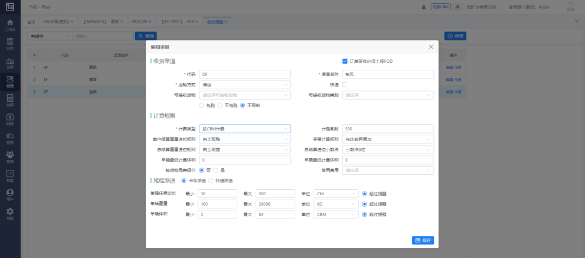Image resolution: width=585 pixels, height=258 pixels.
Task: Open the 报表 reports sidebar module
Action: tap(10, 138)
